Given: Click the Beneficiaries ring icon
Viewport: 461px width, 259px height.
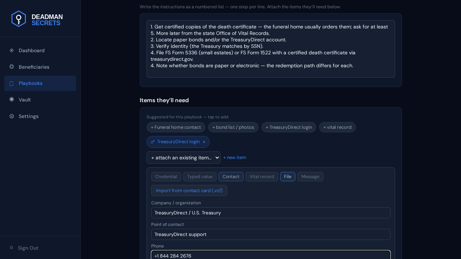Looking at the screenshot, I should [x=12, y=67].
